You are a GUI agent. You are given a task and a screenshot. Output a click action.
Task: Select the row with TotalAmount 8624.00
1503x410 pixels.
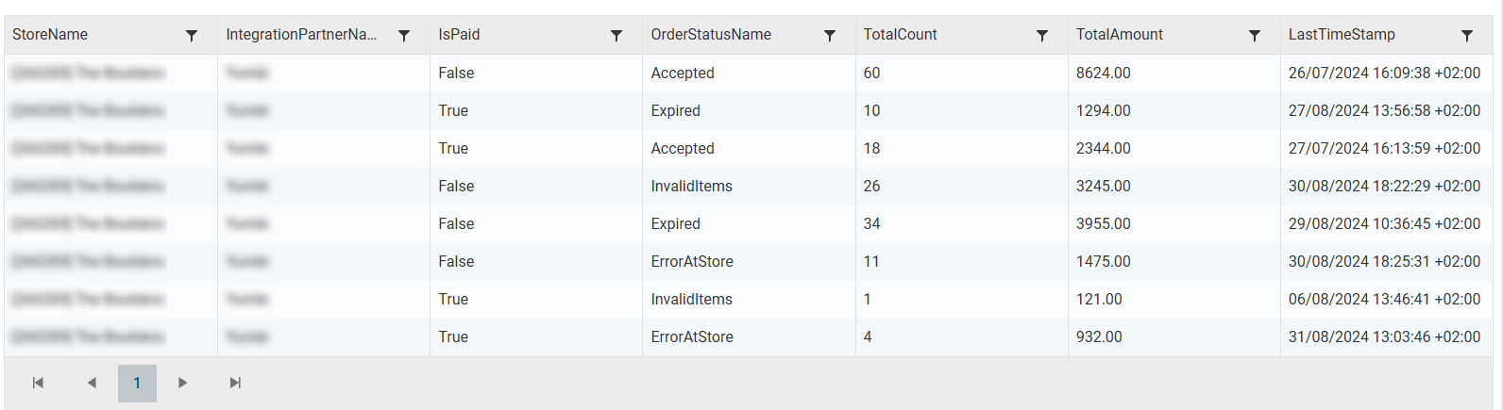(1103, 74)
